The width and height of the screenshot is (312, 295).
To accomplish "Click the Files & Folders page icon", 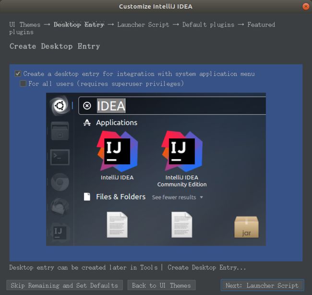I will coord(87,197).
